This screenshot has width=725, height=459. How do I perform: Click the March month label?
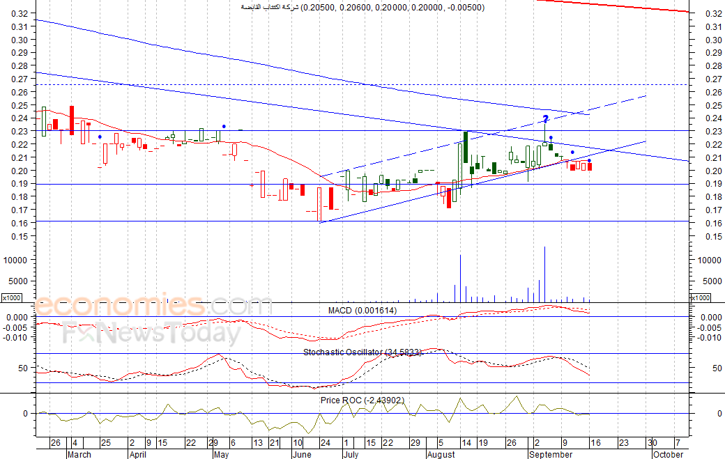[x=79, y=454]
